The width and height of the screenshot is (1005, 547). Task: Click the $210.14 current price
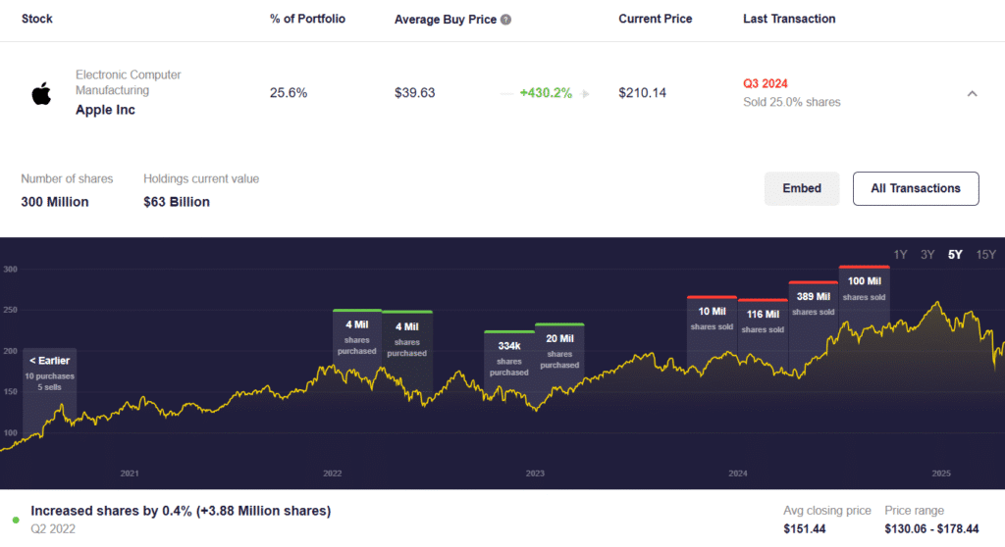click(x=642, y=93)
